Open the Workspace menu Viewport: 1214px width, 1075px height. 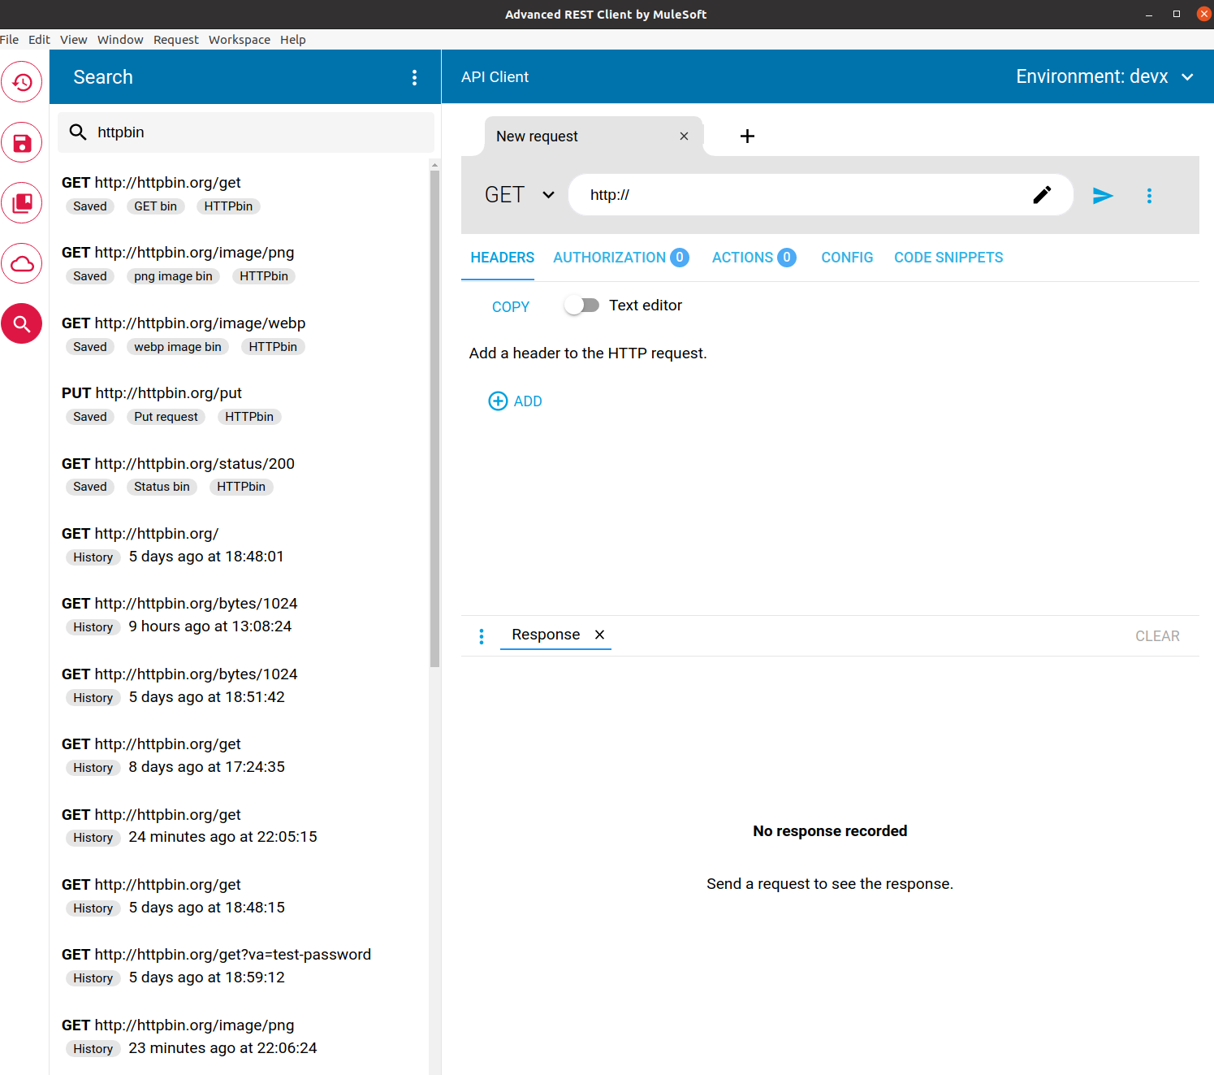240,40
